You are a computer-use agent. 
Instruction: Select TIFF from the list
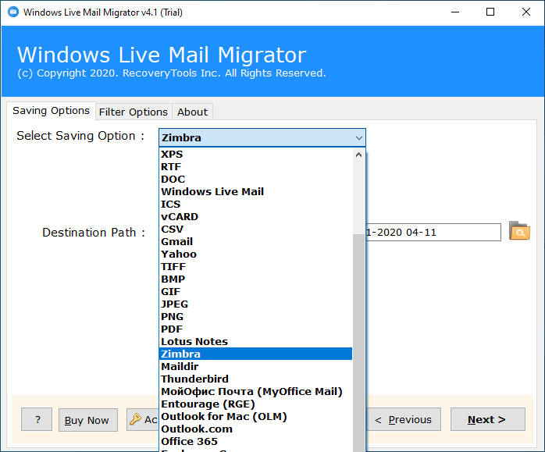click(255, 267)
